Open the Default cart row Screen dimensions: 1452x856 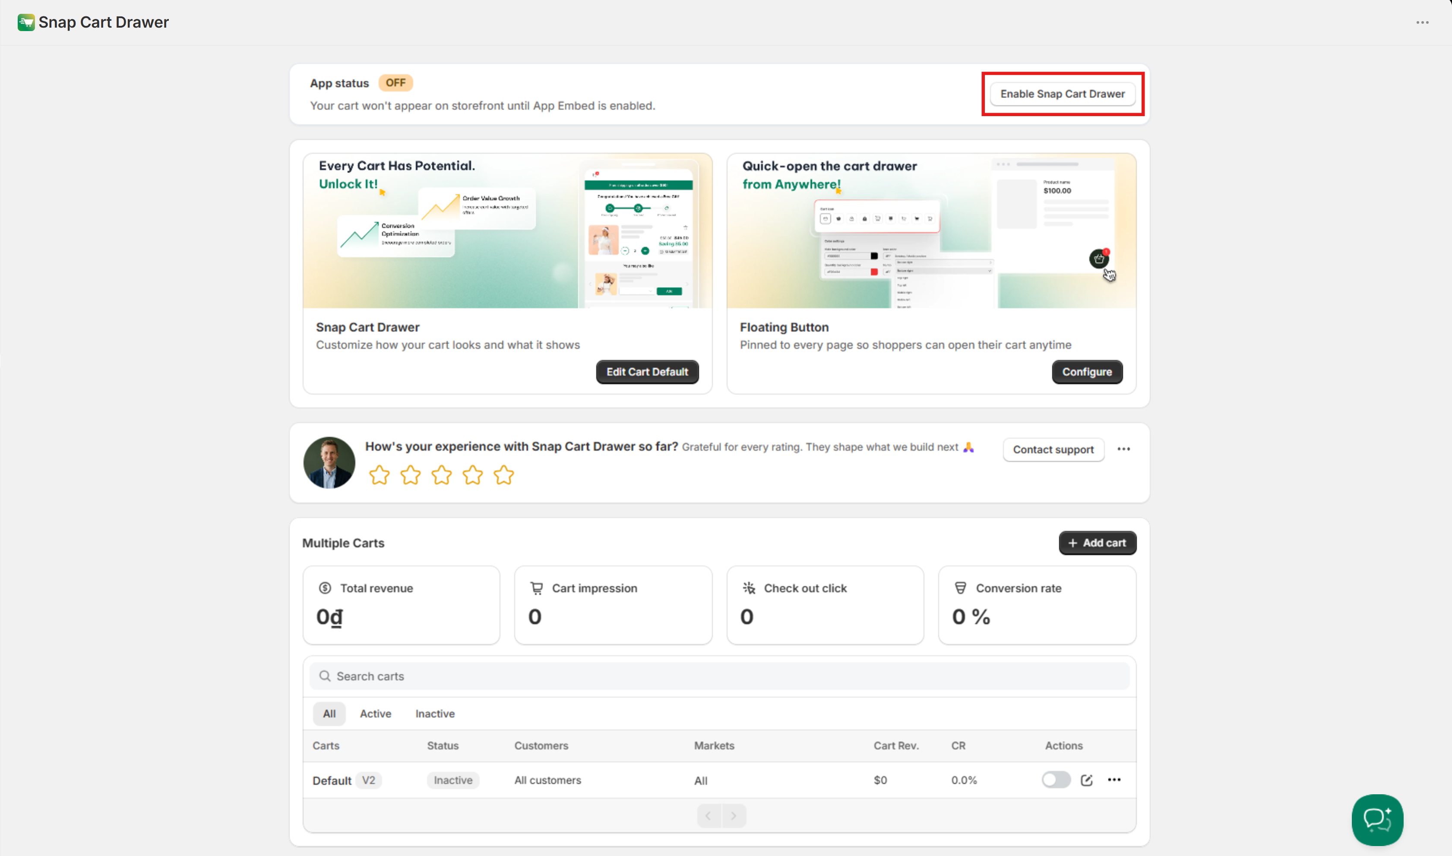click(719, 780)
